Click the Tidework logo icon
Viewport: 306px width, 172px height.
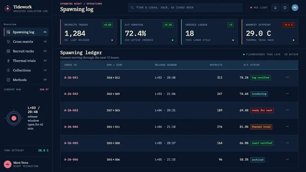tap(8, 8)
